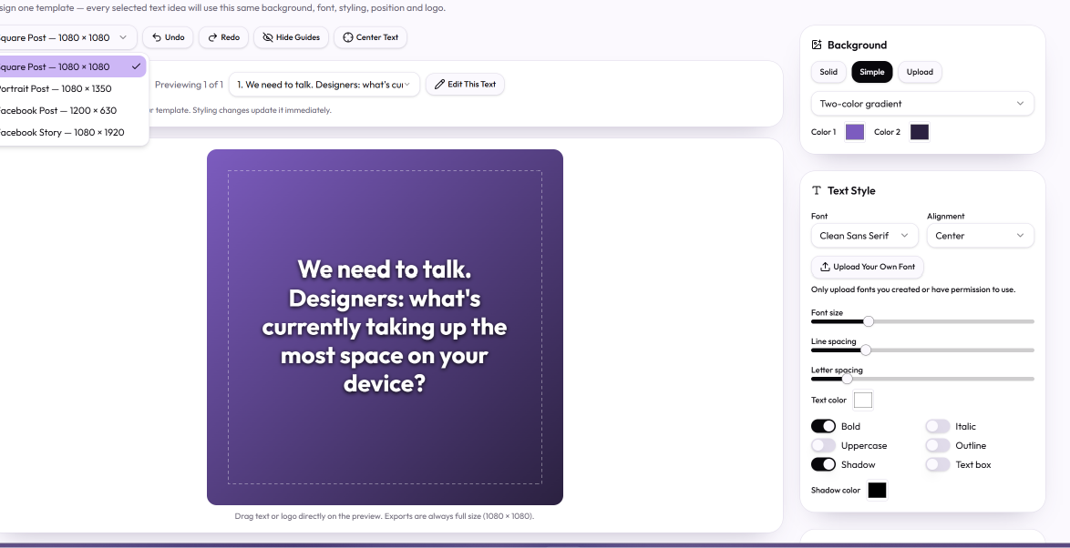Viewport: 1070px width, 548px height.
Task: Click the headline text on the preview canvas
Action: [x=385, y=327]
